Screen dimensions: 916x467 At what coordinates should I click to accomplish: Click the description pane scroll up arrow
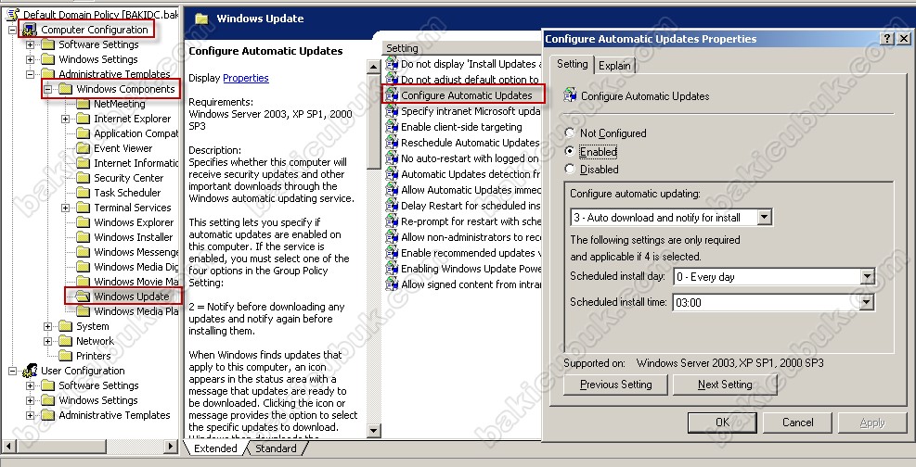tap(374, 67)
